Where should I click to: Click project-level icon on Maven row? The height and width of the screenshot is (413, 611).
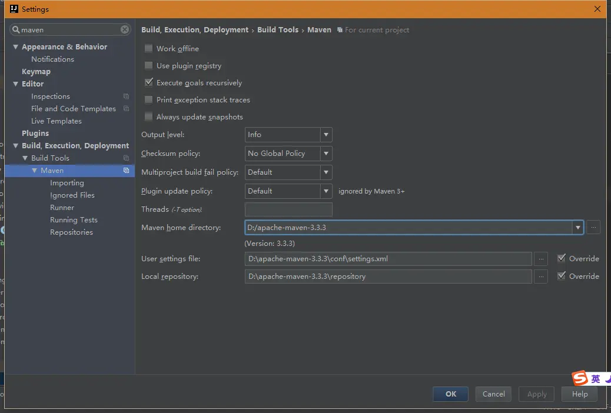point(126,170)
